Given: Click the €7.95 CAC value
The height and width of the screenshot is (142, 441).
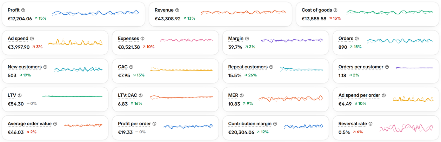Looking at the screenshot, I should point(124,75).
